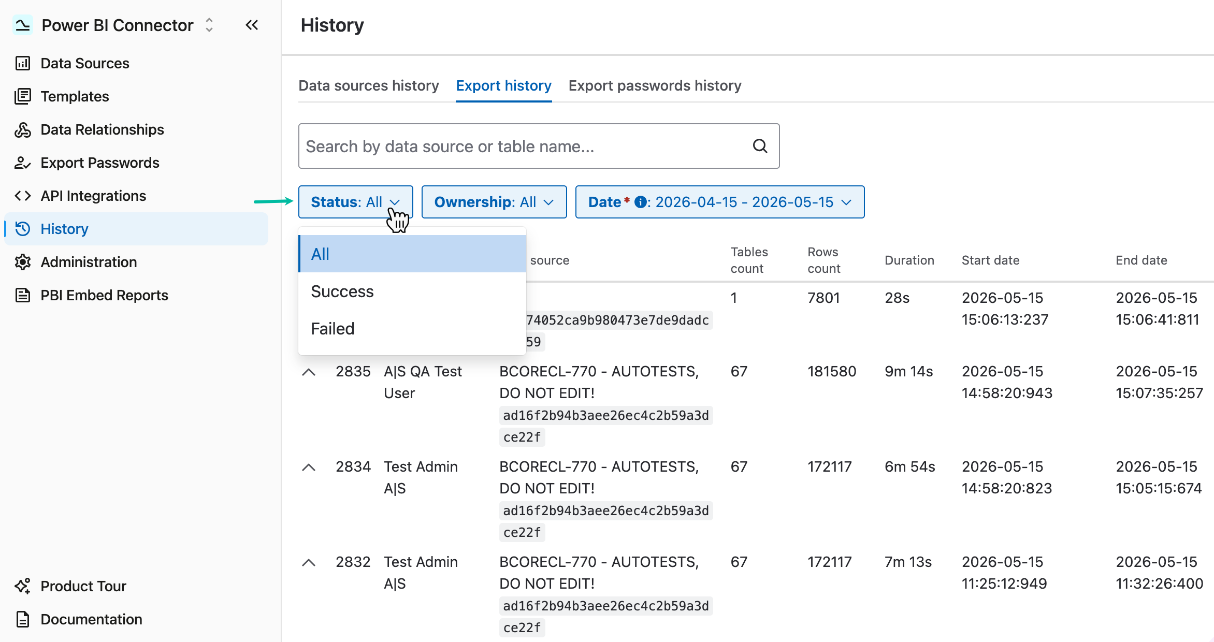Click the History clock icon
The width and height of the screenshot is (1214, 642).
(x=23, y=229)
